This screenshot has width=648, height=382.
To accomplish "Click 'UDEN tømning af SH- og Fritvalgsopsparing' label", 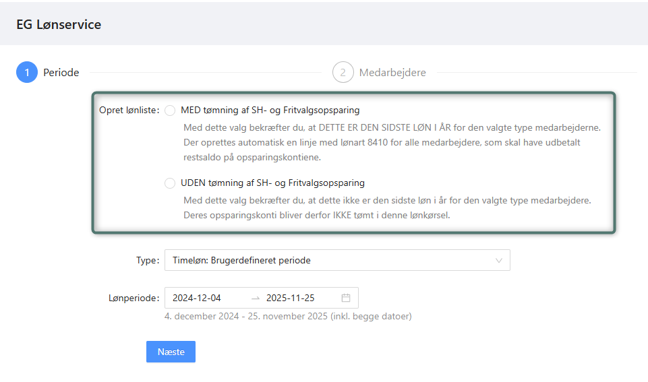I will [x=272, y=183].
